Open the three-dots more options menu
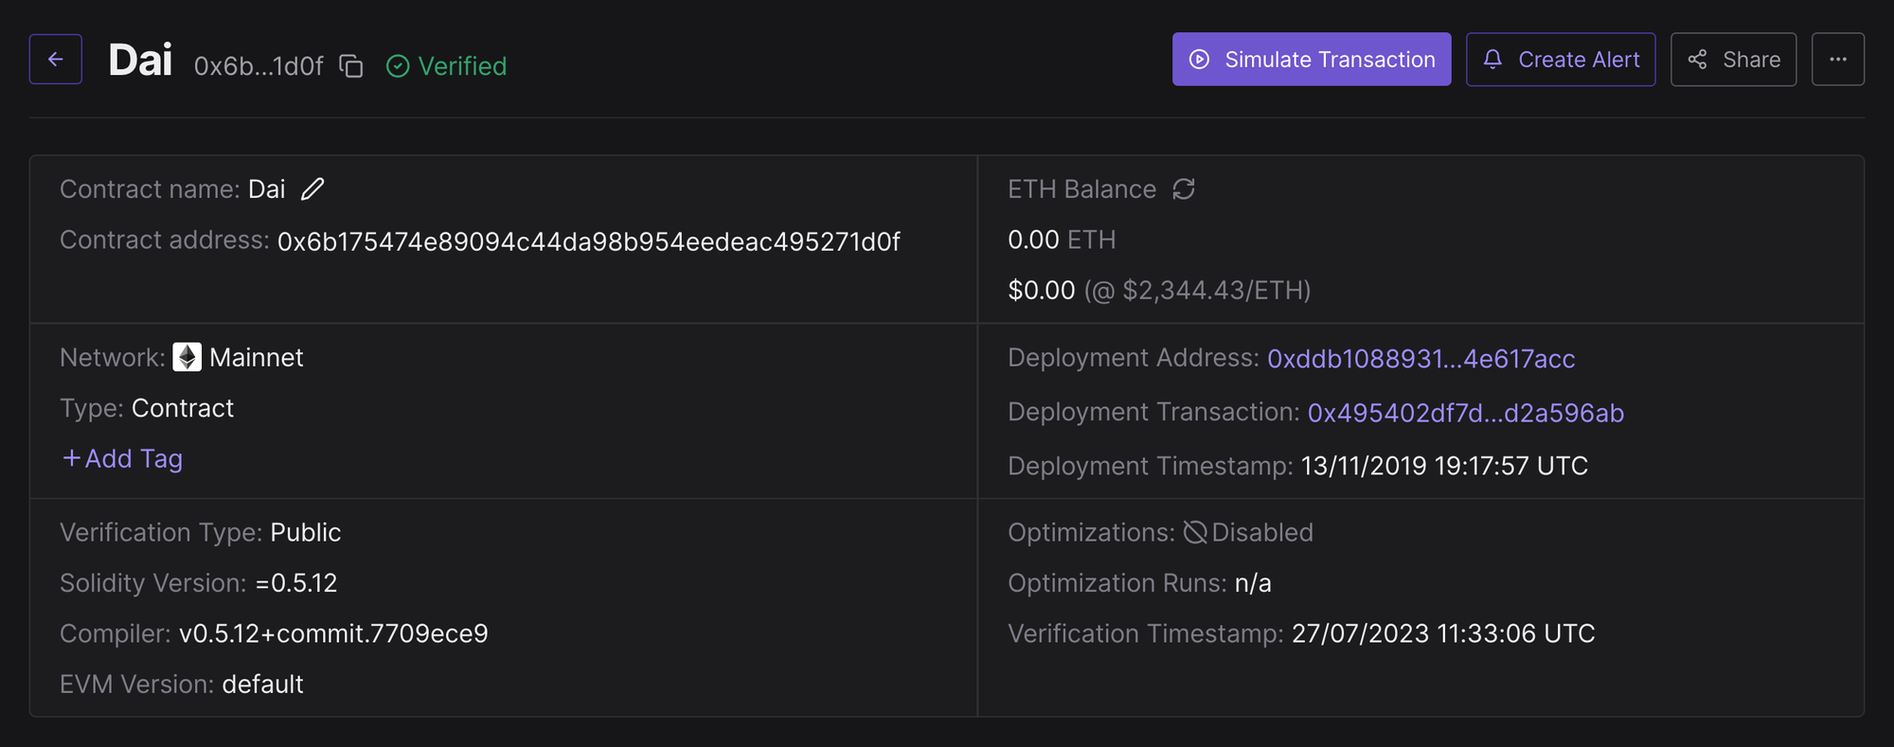 (1837, 60)
